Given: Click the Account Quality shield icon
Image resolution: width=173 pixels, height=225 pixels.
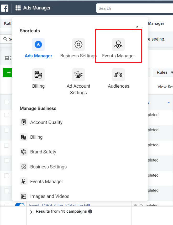Looking at the screenshot, I should point(24,122).
